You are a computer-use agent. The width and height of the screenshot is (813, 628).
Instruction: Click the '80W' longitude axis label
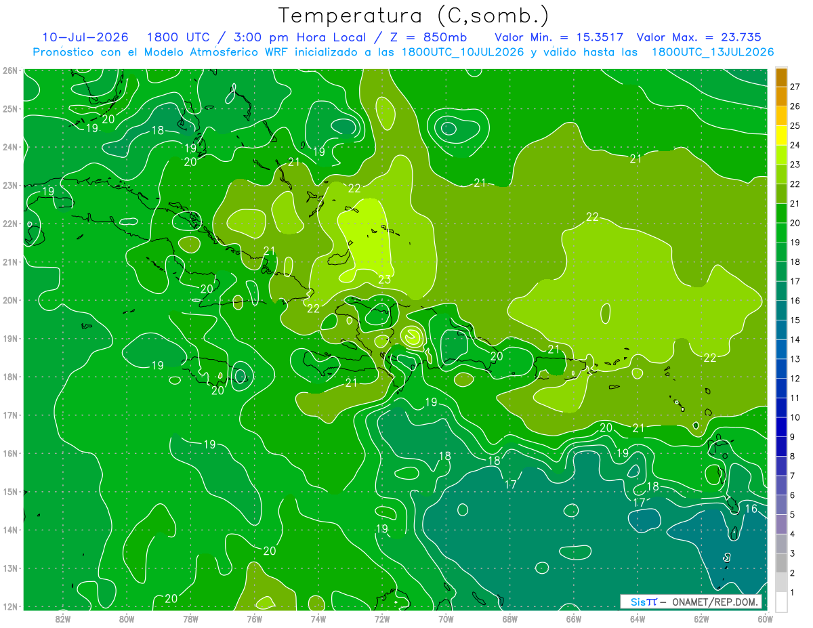[127, 618]
